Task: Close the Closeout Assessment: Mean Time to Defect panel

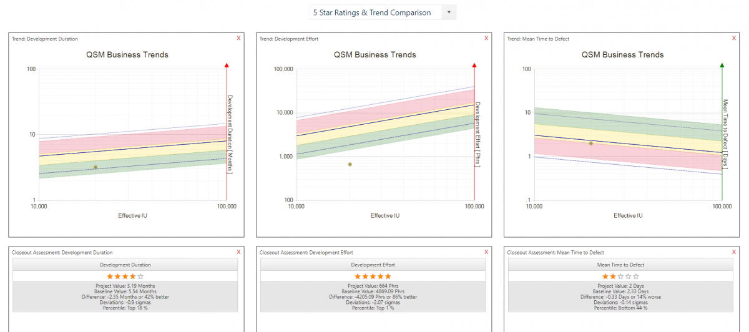Action: [734, 252]
